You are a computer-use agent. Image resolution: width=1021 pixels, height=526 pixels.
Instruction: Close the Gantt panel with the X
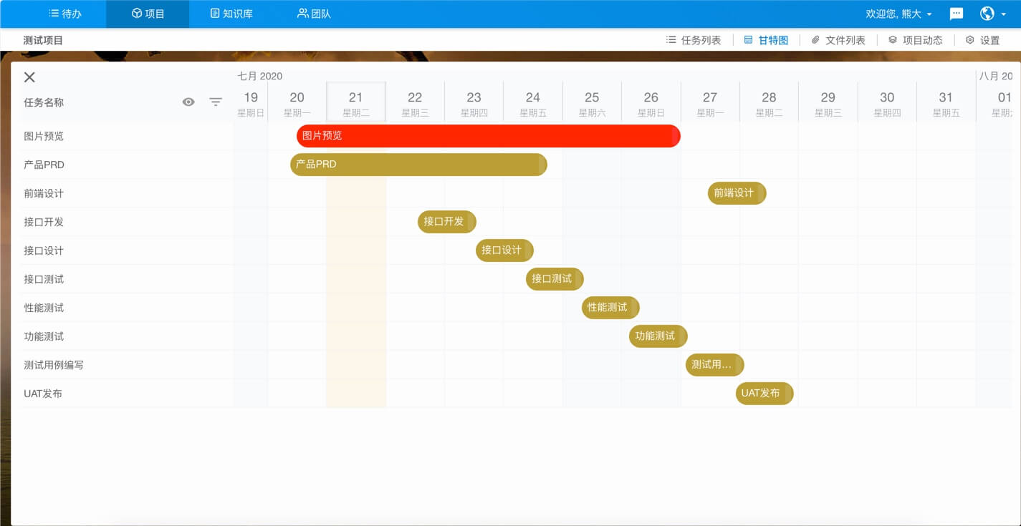coord(29,77)
